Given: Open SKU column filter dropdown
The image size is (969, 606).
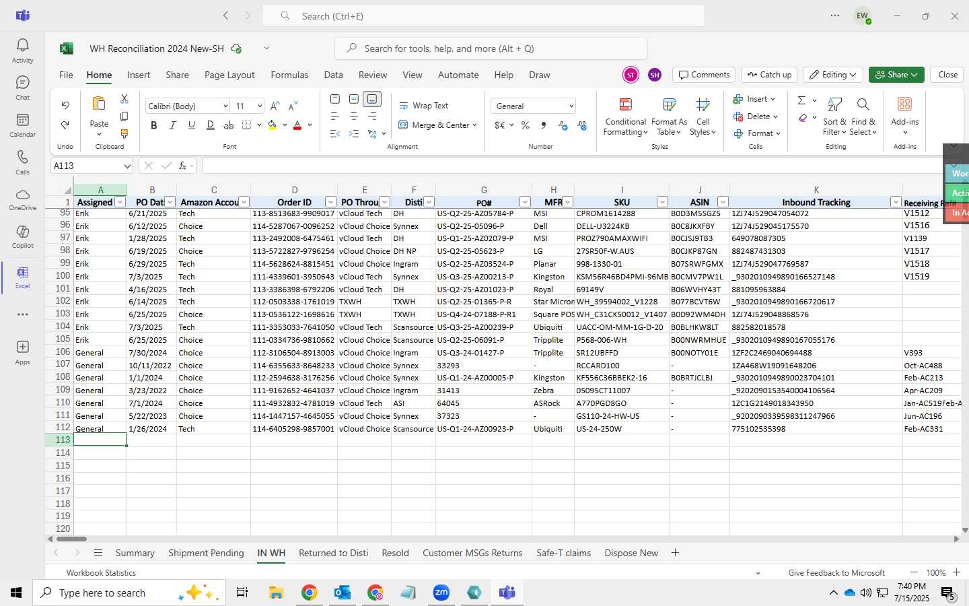Looking at the screenshot, I should pyautogui.click(x=662, y=202).
